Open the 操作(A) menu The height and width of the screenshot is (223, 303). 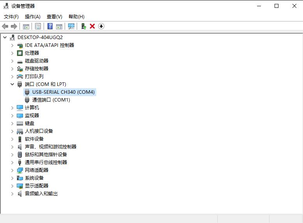coord(32,17)
